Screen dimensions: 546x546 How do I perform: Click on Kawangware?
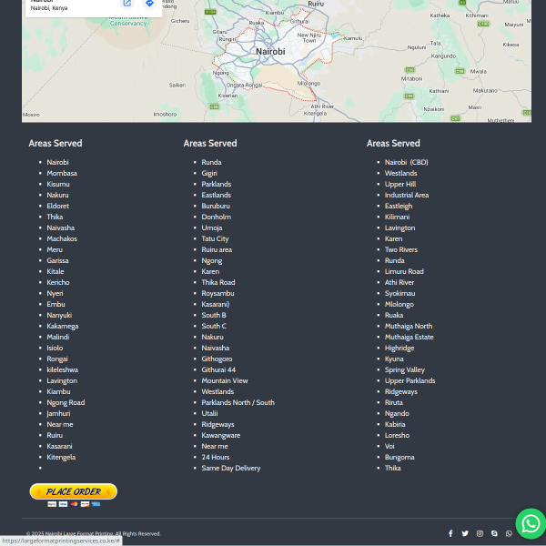coord(221,435)
